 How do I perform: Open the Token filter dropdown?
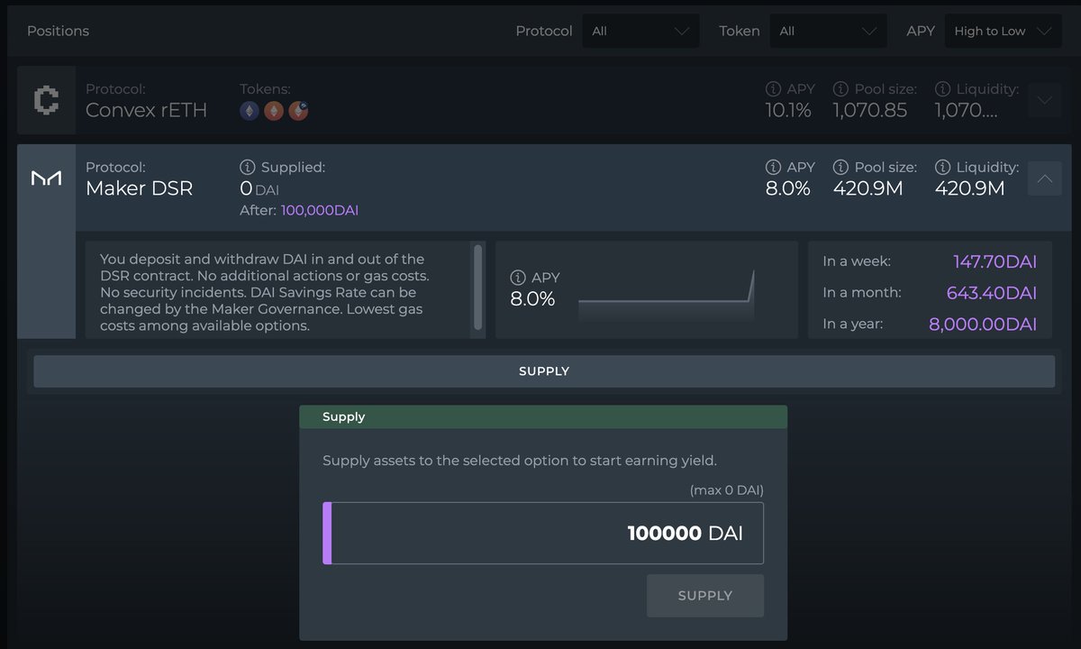point(829,31)
